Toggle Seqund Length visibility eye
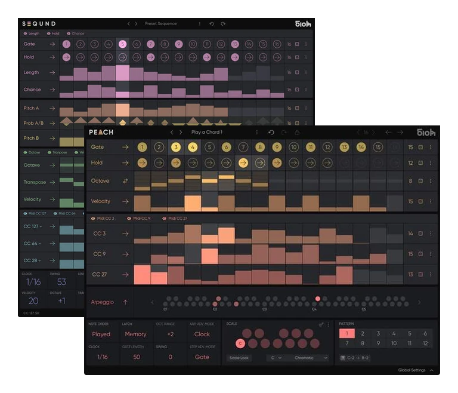 tap(26, 33)
